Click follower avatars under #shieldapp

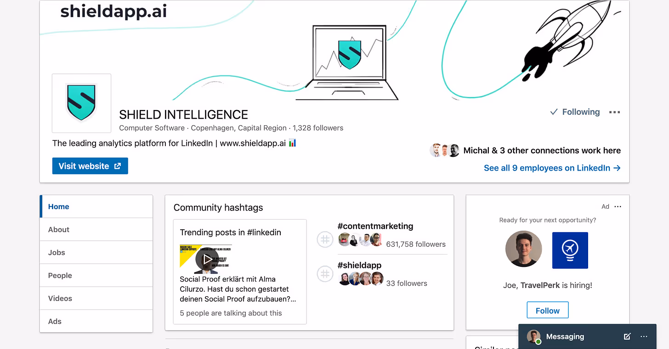[361, 278]
